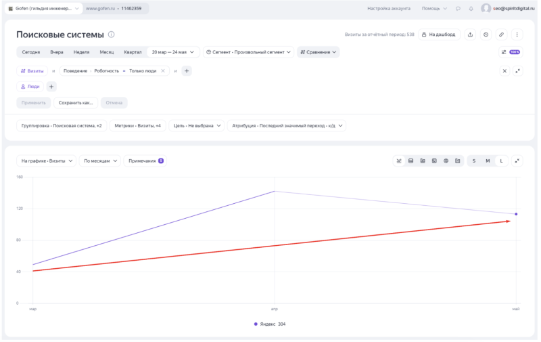Select the line chart view icon

click(399, 161)
